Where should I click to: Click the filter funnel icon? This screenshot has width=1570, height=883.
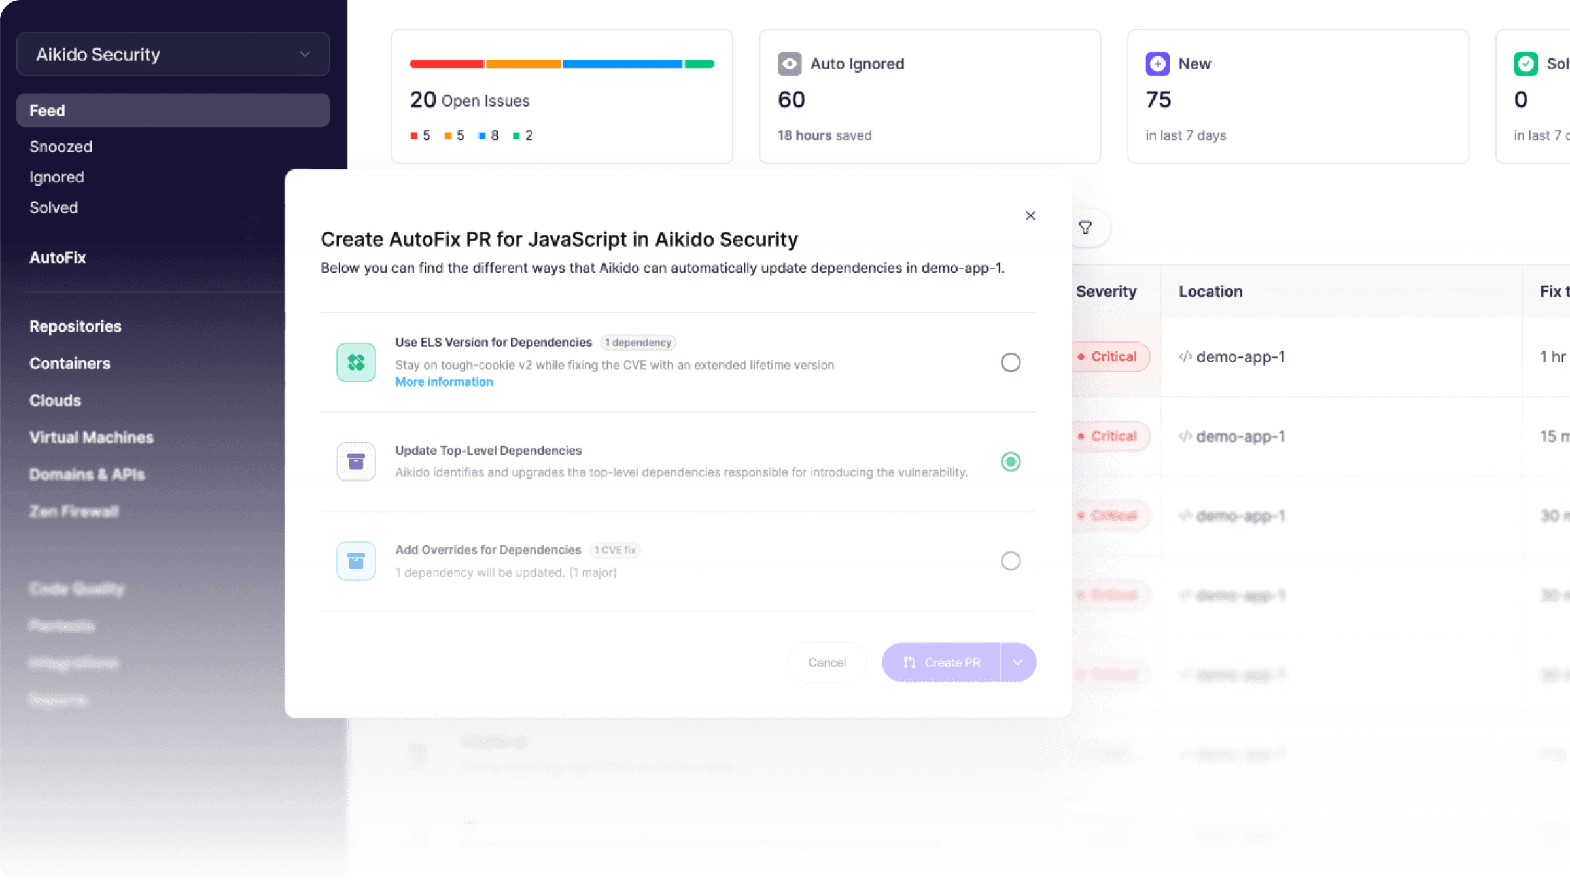1085,228
